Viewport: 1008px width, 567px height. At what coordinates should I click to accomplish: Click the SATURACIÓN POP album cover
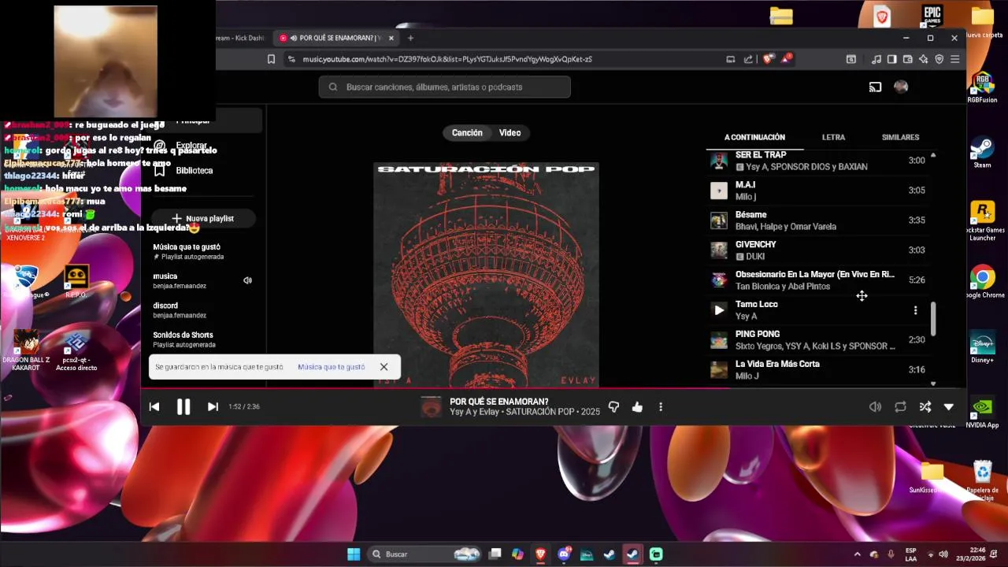coord(486,275)
